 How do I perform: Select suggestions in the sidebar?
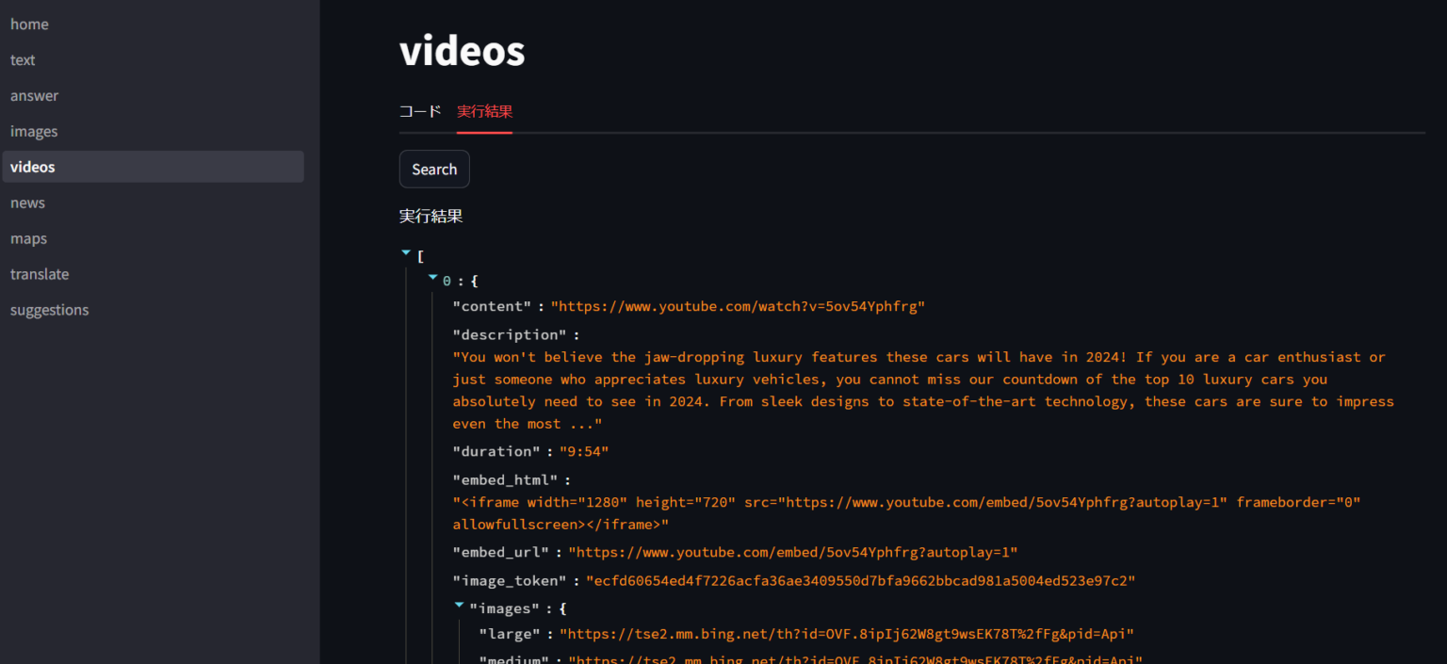(x=49, y=310)
